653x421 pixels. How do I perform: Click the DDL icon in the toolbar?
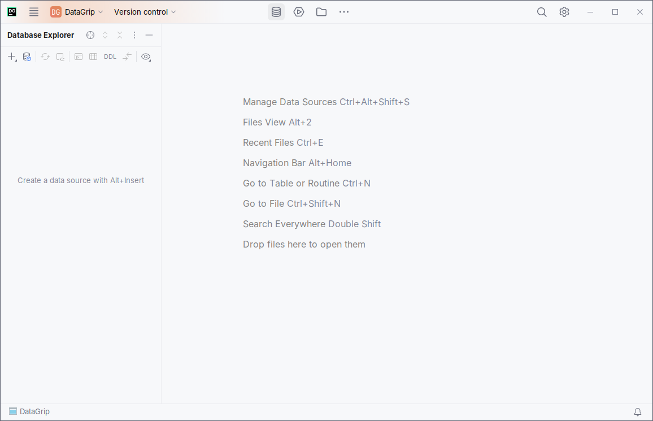pyautogui.click(x=110, y=57)
